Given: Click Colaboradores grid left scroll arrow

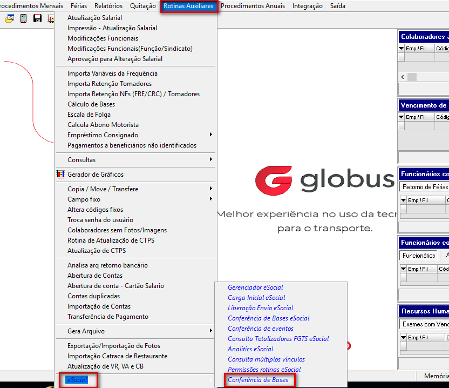Looking at the screenshot, I should pyautogui.click(x=403, y=77).
